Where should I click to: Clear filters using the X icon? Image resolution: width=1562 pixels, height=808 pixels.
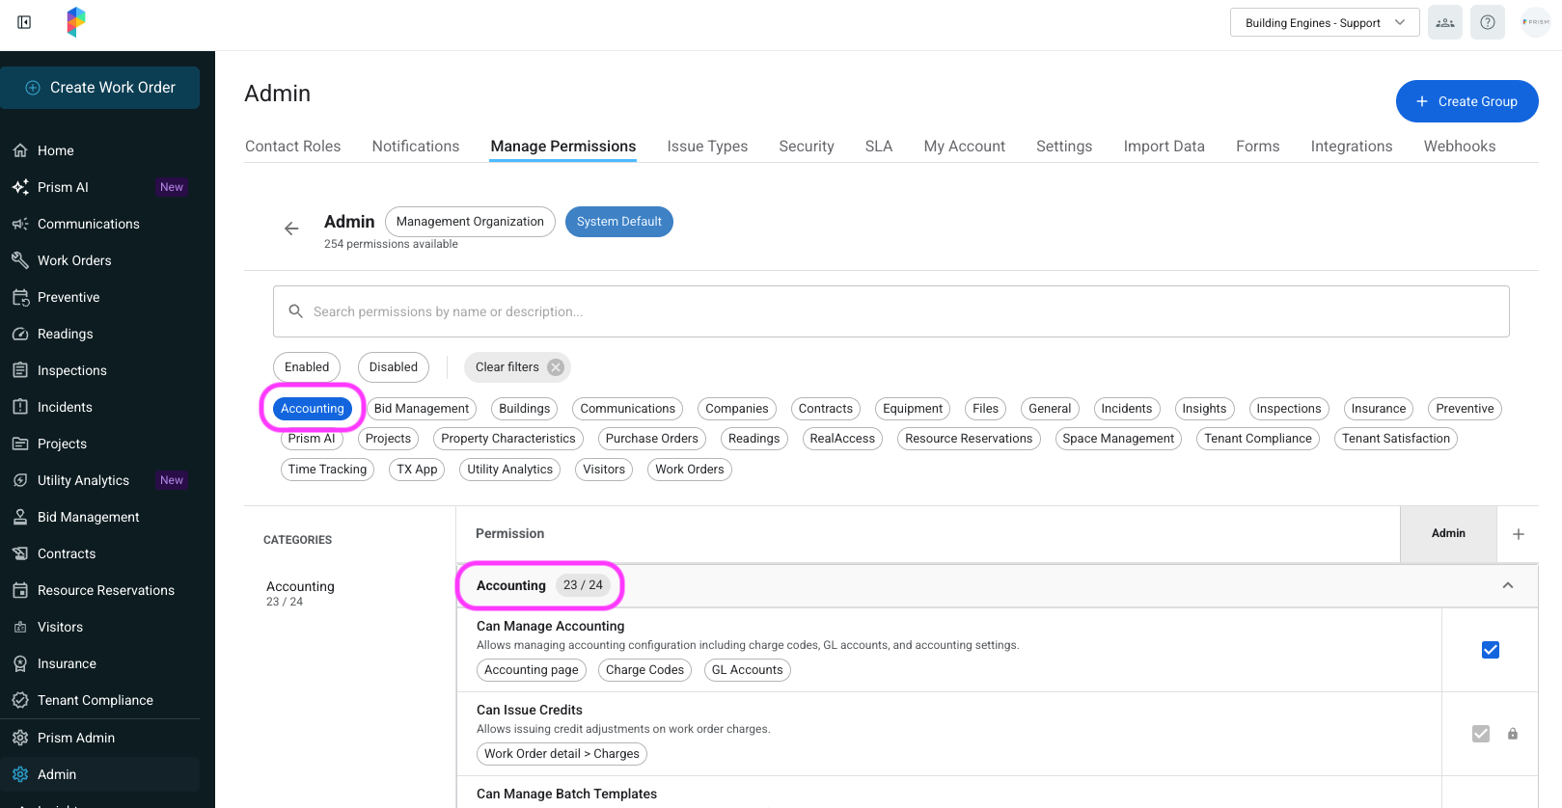(x=556, y=367)
